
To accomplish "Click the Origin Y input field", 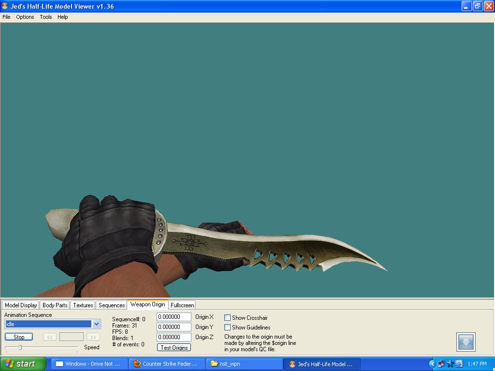I will pyautogui.click(x=174, y=327).
